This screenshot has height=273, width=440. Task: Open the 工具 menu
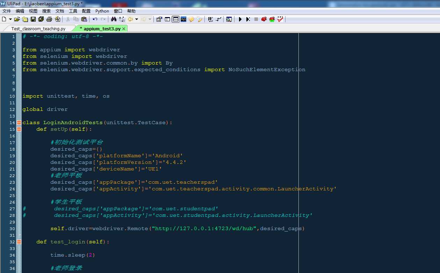[73, 11]
